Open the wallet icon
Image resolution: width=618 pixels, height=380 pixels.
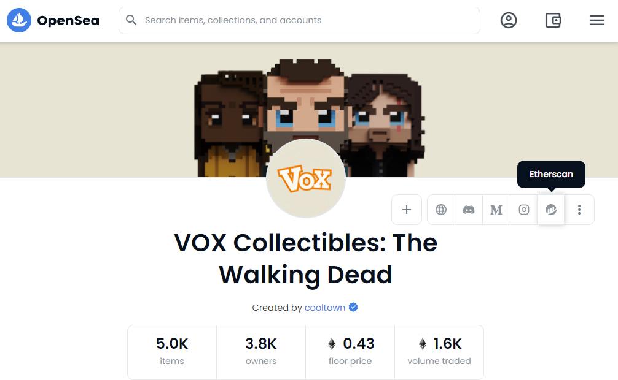[553, 20]
